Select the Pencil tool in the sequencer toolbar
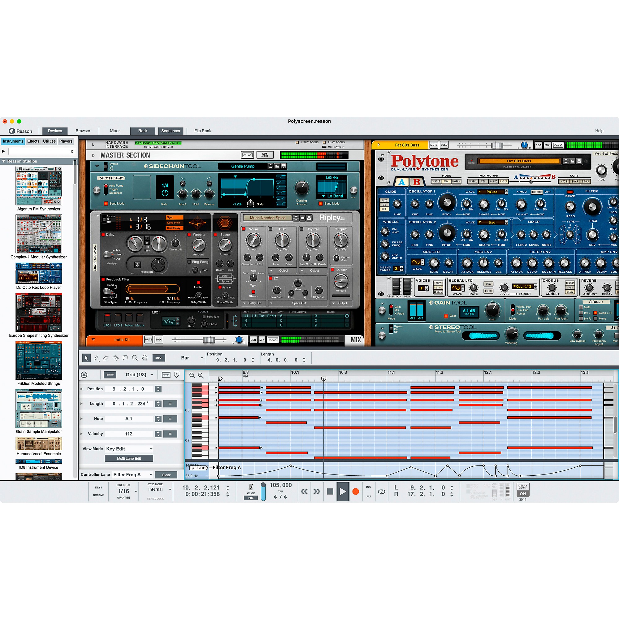Image resolution: width=619 pixels, height=619 pixels. coord(97,358)
